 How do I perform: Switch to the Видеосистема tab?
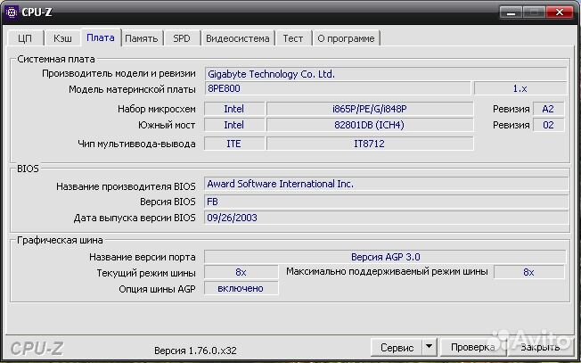point(238,38)
